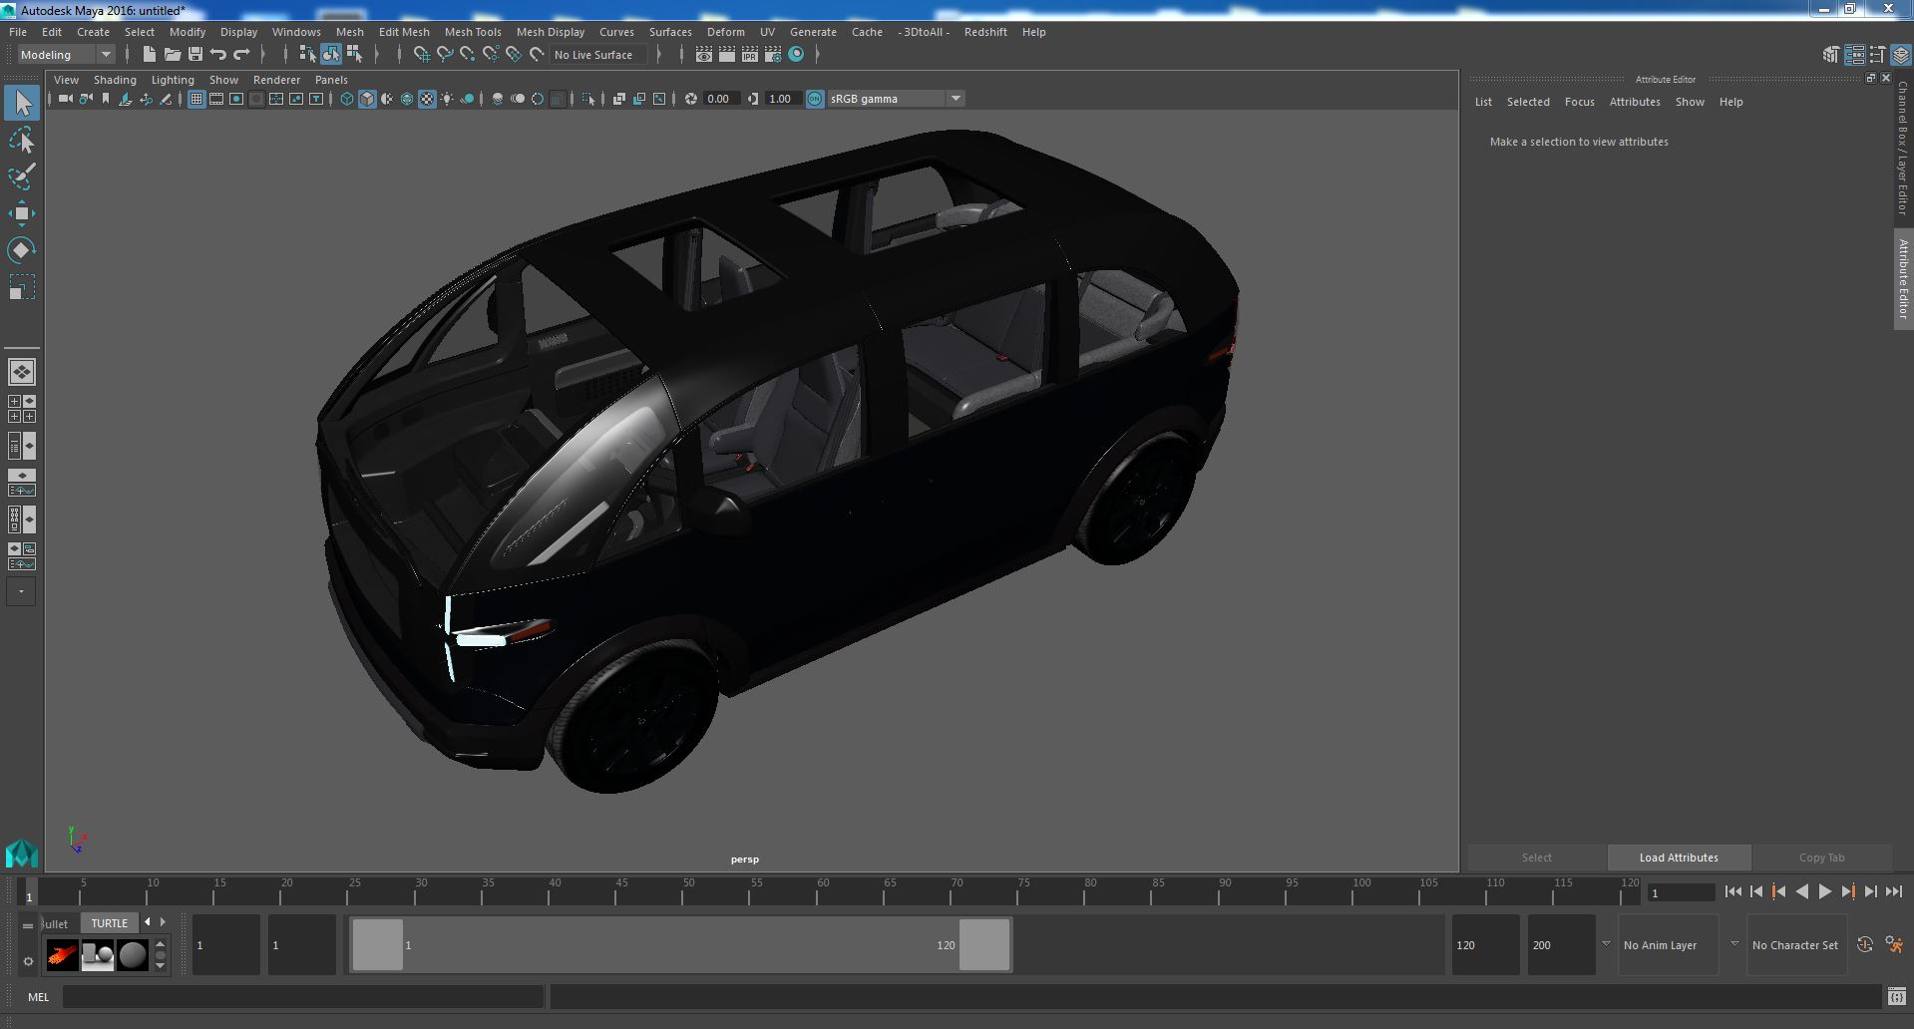This screenshot has height=1029, width=1914.
Task: Open the Script Editor icon
Action: tap(1896, 996)
